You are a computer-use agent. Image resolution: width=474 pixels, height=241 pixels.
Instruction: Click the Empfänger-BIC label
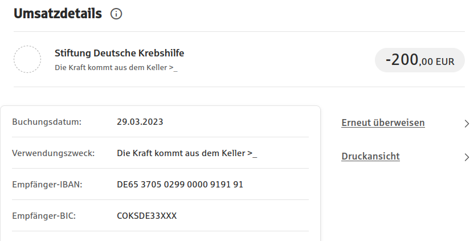[x=44, y=217]
